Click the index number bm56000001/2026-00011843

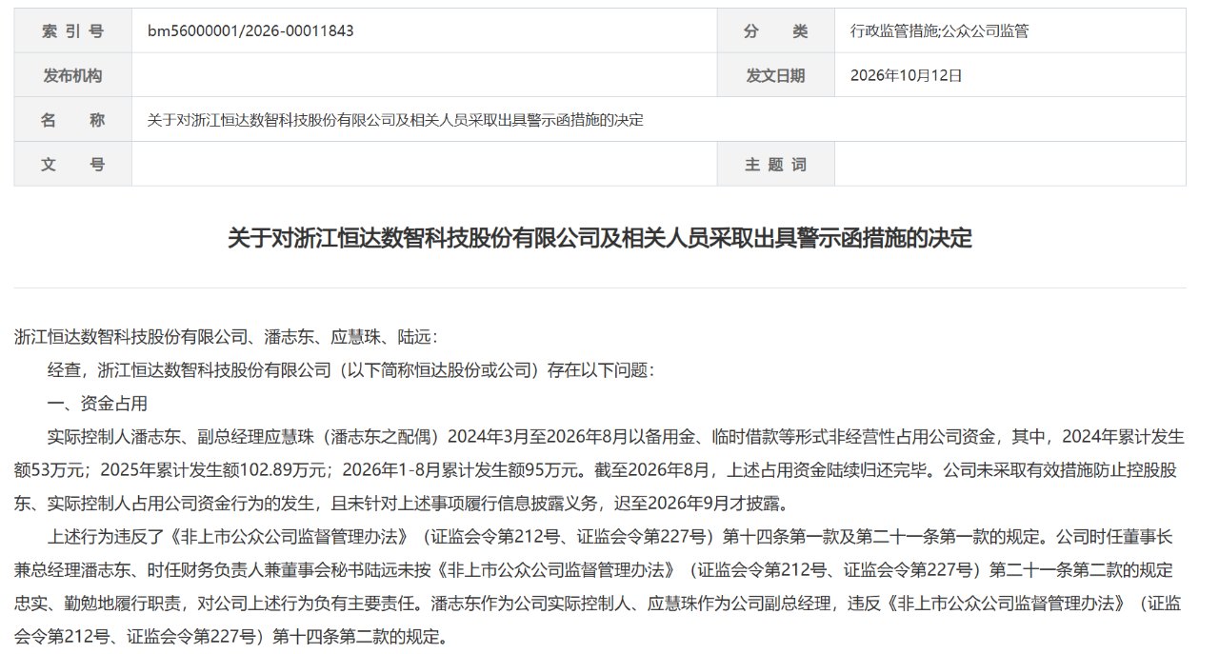(250, 30)
